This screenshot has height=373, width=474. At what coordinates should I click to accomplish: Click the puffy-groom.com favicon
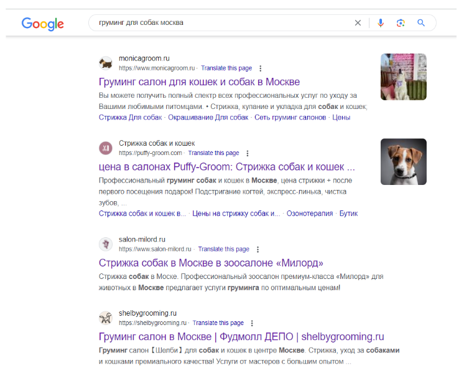(106, 148)
